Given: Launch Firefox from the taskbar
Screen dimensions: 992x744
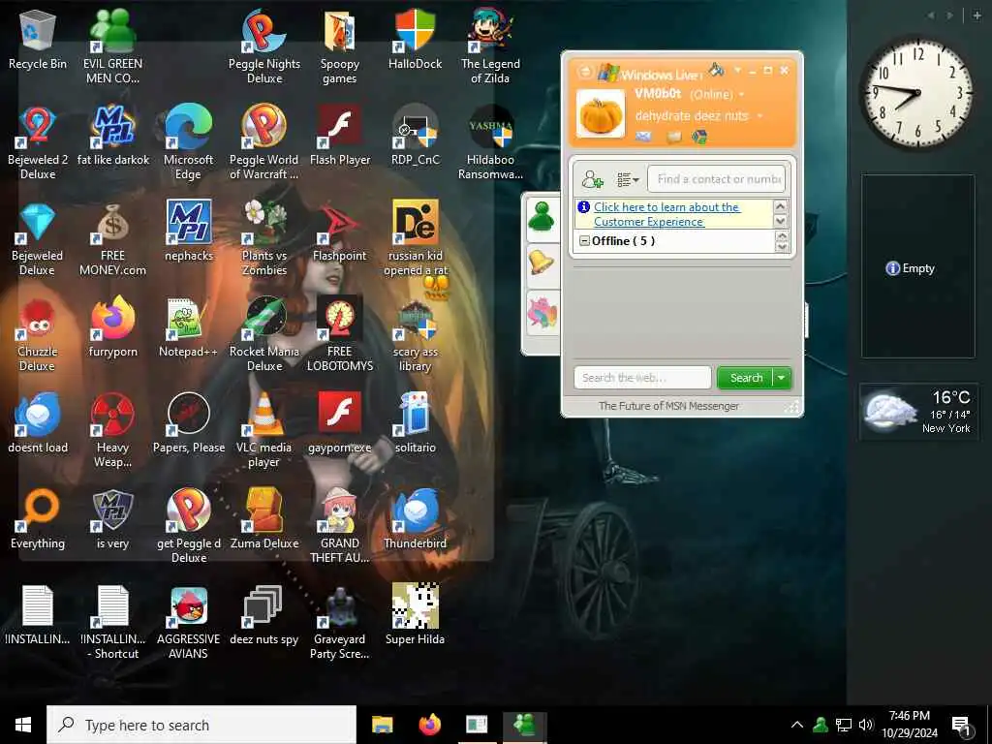Looking at the screenshot, I should tap(429, 725).
